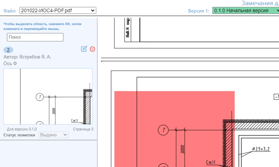Expand the Статус пометки dropdown Выдано
The width and height of the screenshot is (279, 167).
coord(53,135)
